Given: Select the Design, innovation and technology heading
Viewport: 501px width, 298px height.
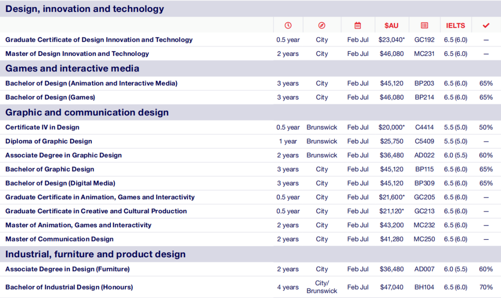Looking at the screenshot, I should point(85,9).
